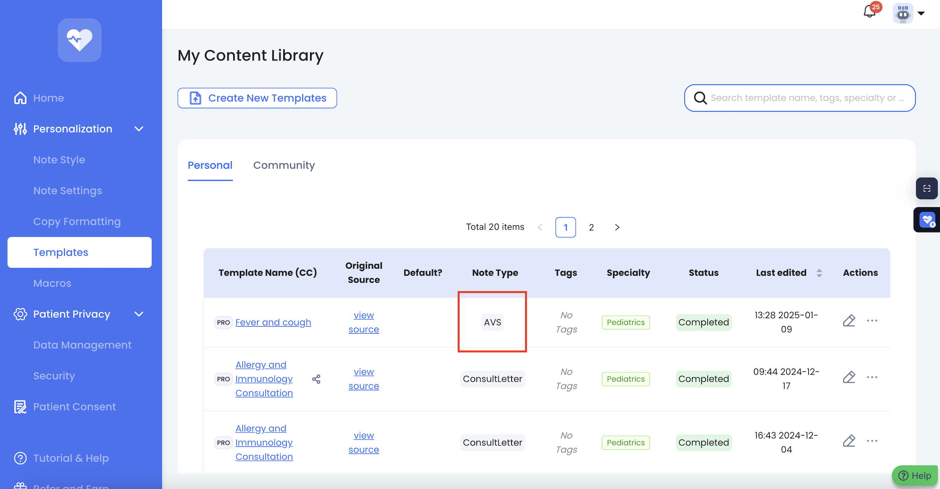940x489 pixels.
Task: Click the edit pencil for Fever and cough
Action: 849,321
